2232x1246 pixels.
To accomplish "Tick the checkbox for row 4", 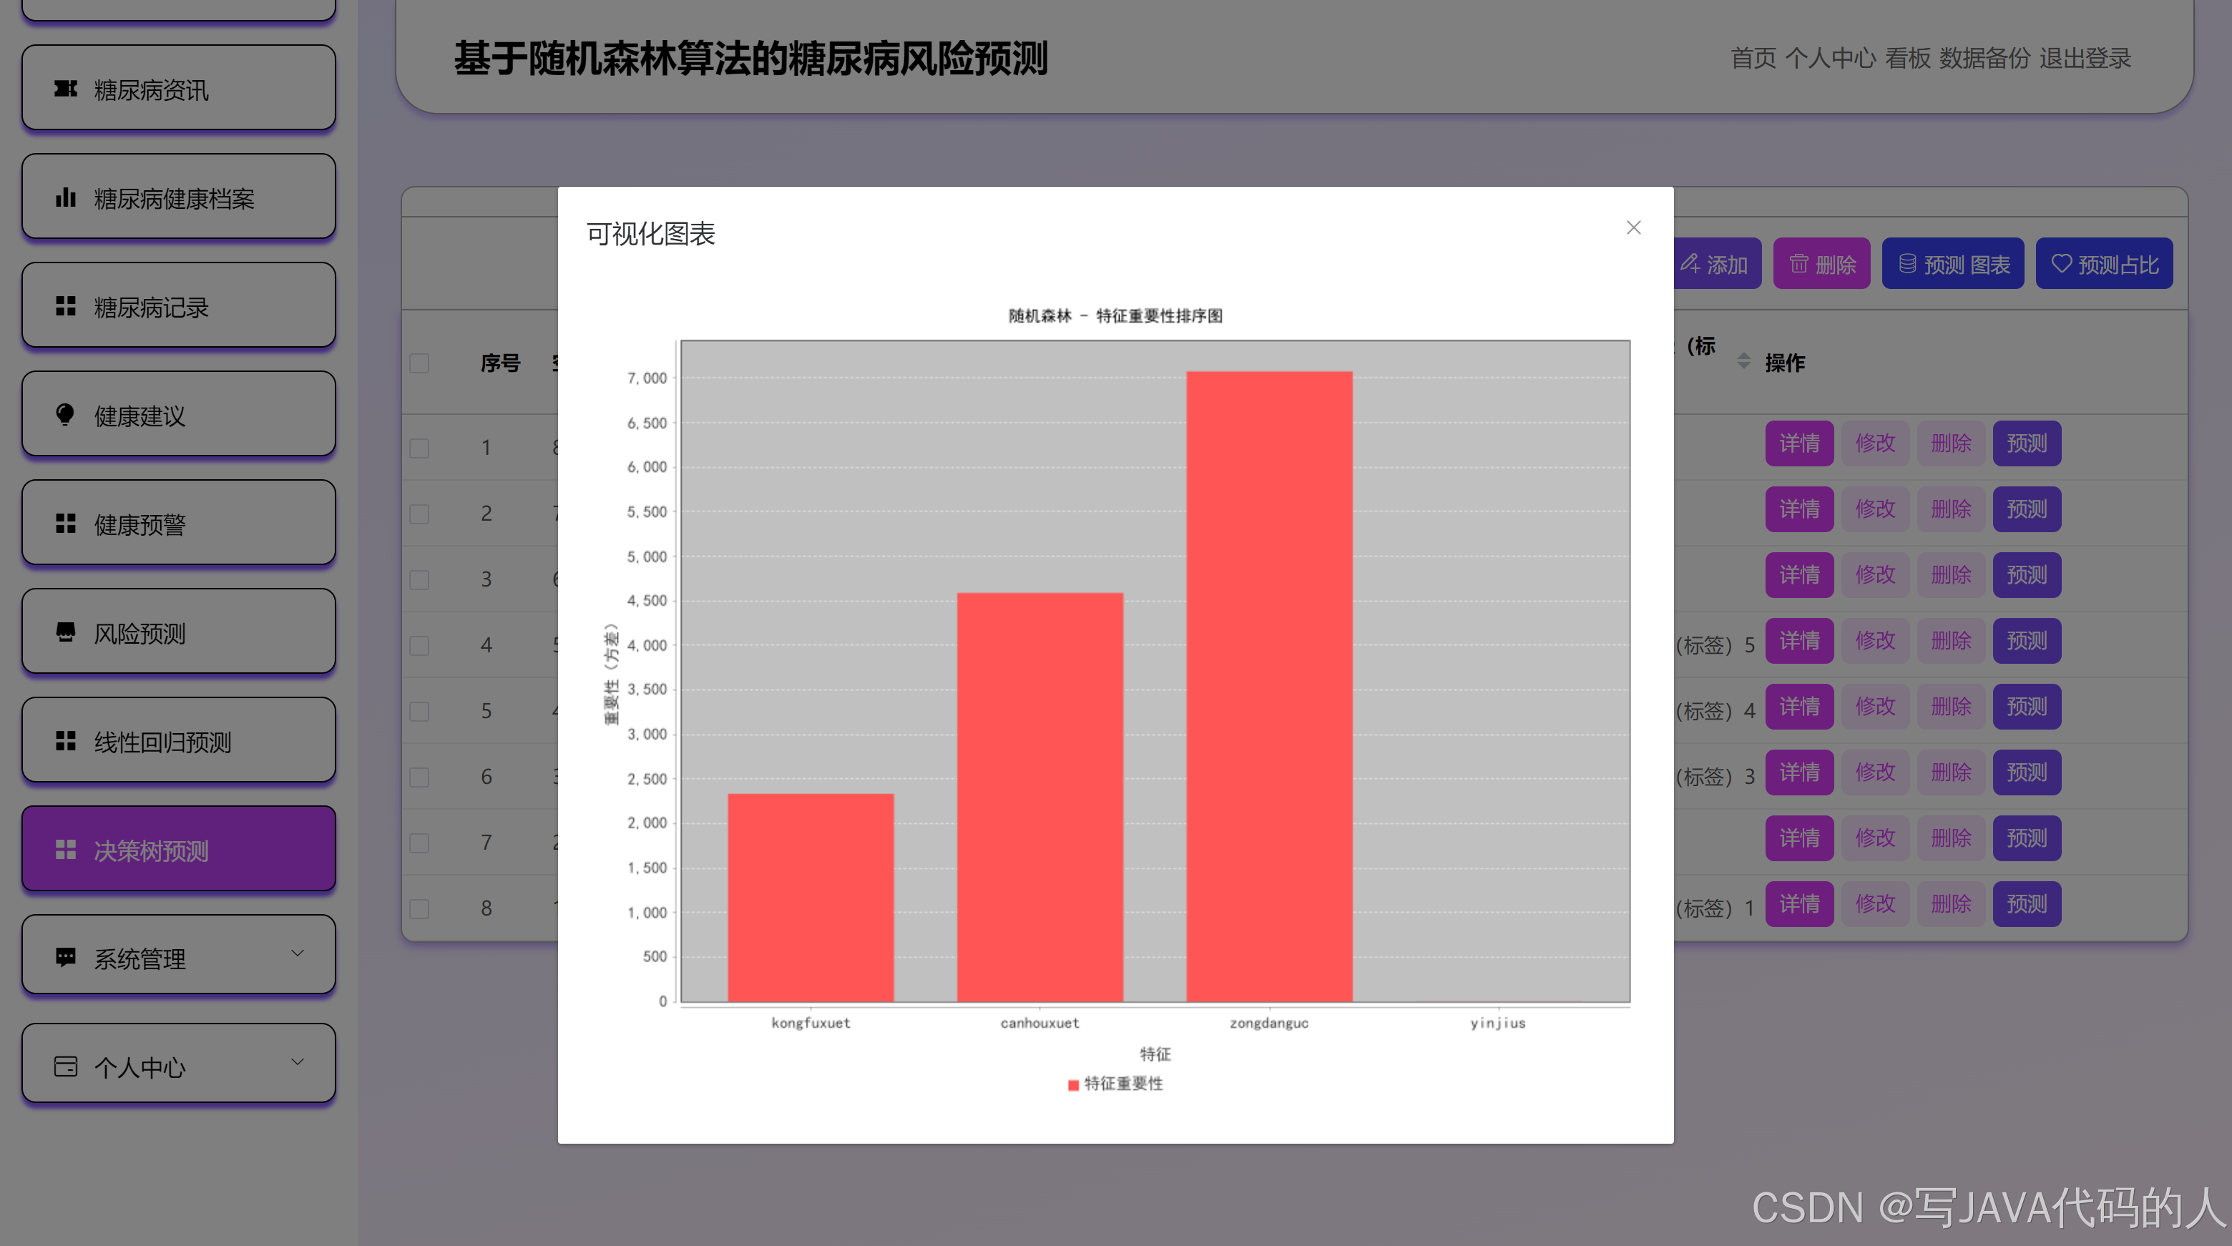I will [x=419, y=645].
